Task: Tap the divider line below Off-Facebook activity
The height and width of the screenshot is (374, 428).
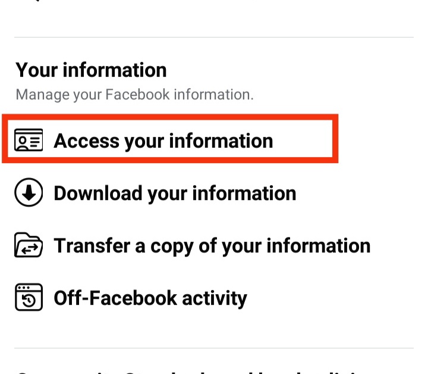Action: (214, 348)
